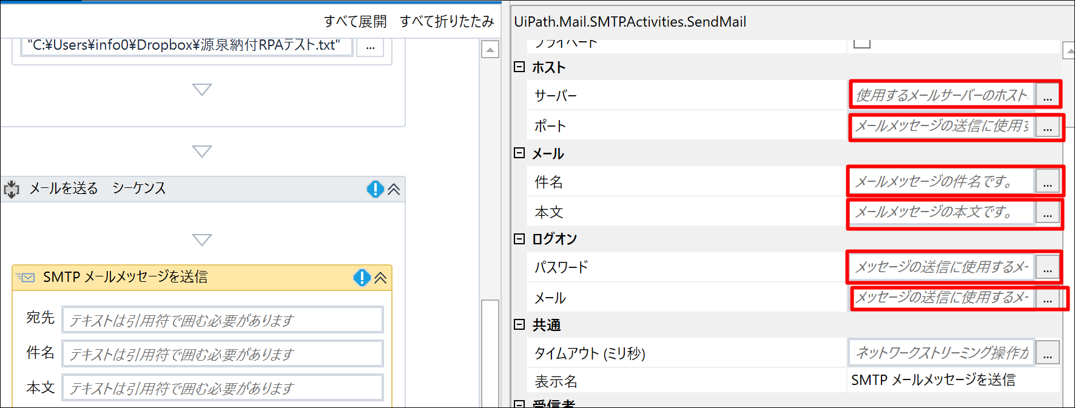Click the blue error icon on SMTP メールメッセージを送信 activity

[x=362, y=278]
